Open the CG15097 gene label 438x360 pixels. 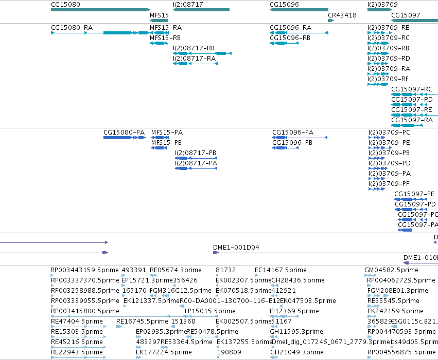(406, 15)
